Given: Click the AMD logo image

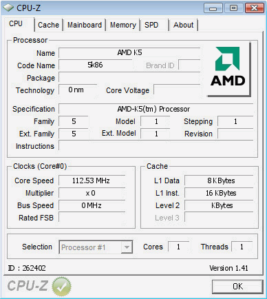Looking at the screenshot, I should coord(228,69).
